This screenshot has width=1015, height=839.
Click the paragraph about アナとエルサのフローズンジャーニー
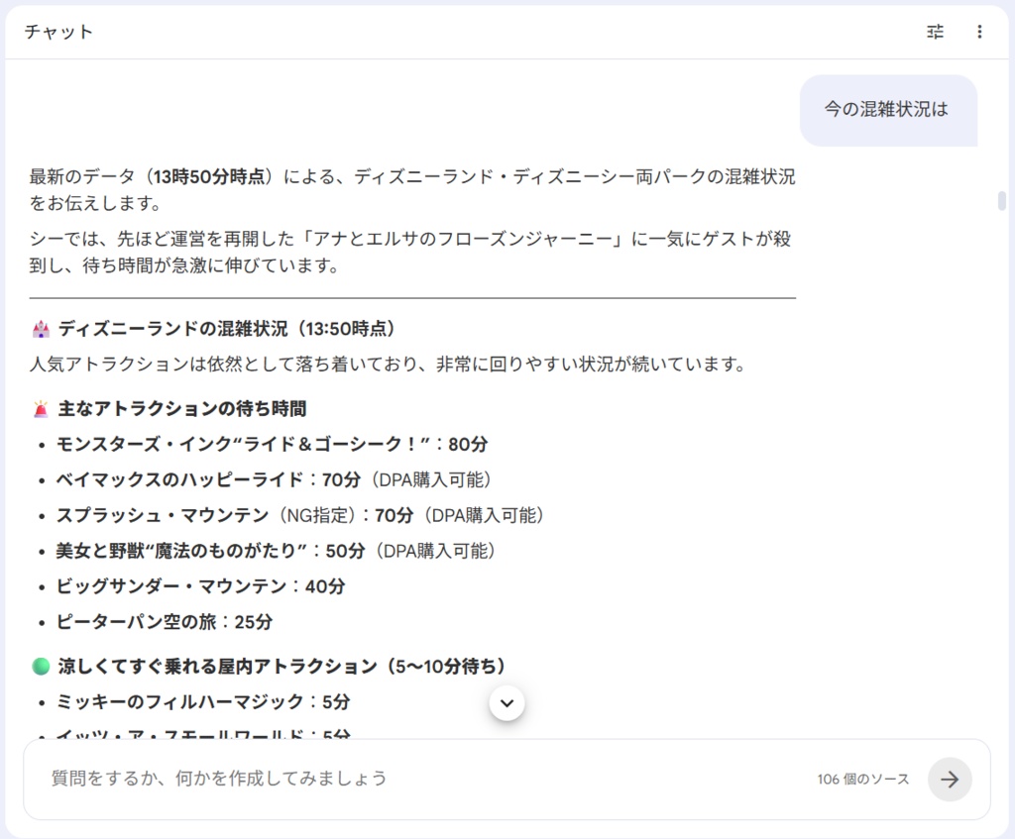coord(410,253)
